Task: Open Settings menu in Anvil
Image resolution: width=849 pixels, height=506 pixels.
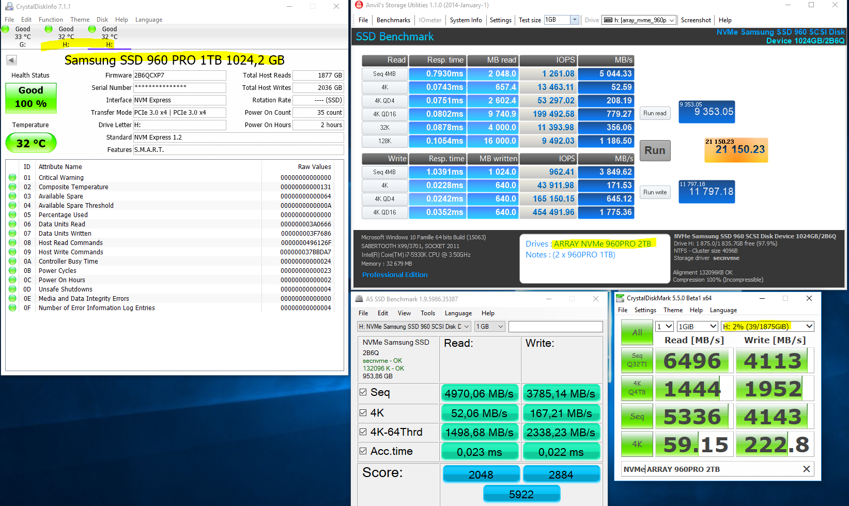Action: [x=500, y=20]
